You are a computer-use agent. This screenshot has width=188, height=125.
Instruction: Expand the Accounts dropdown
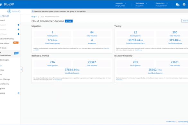(x=121, y=4)
